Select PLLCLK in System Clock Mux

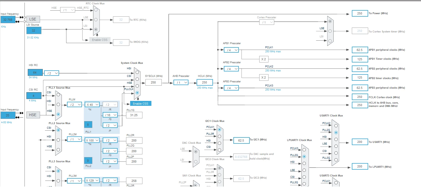pyautogui.click(x=137, y=93)
